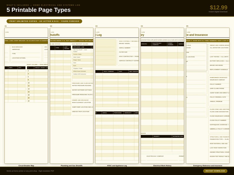Click 'Electrical Work History' caption label

[162, 166]
